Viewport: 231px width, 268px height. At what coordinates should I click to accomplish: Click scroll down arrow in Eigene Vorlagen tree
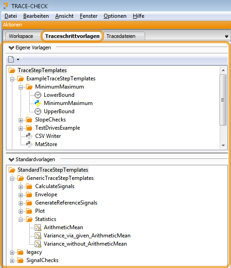click(223, 146)
